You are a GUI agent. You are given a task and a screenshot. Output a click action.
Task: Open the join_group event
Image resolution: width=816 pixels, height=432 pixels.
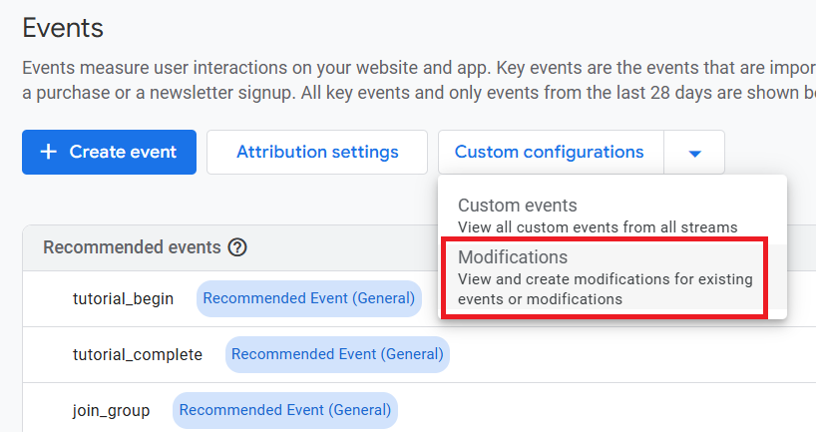(x=111, y=410)
